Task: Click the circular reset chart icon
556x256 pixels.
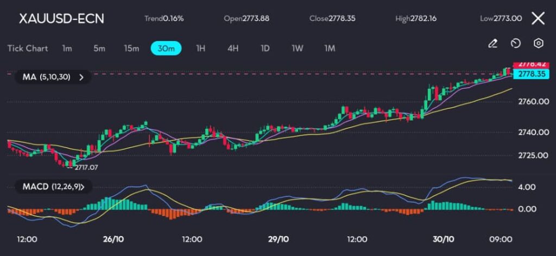Action: (x=516, y=44)
